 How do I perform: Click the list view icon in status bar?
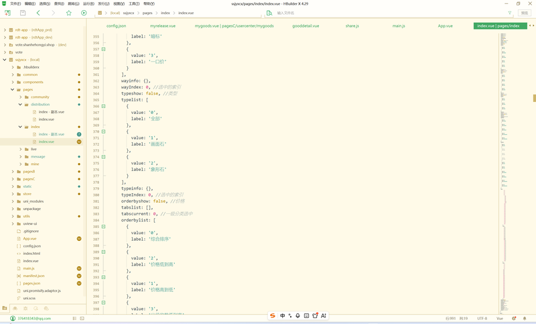click(74, 318)
